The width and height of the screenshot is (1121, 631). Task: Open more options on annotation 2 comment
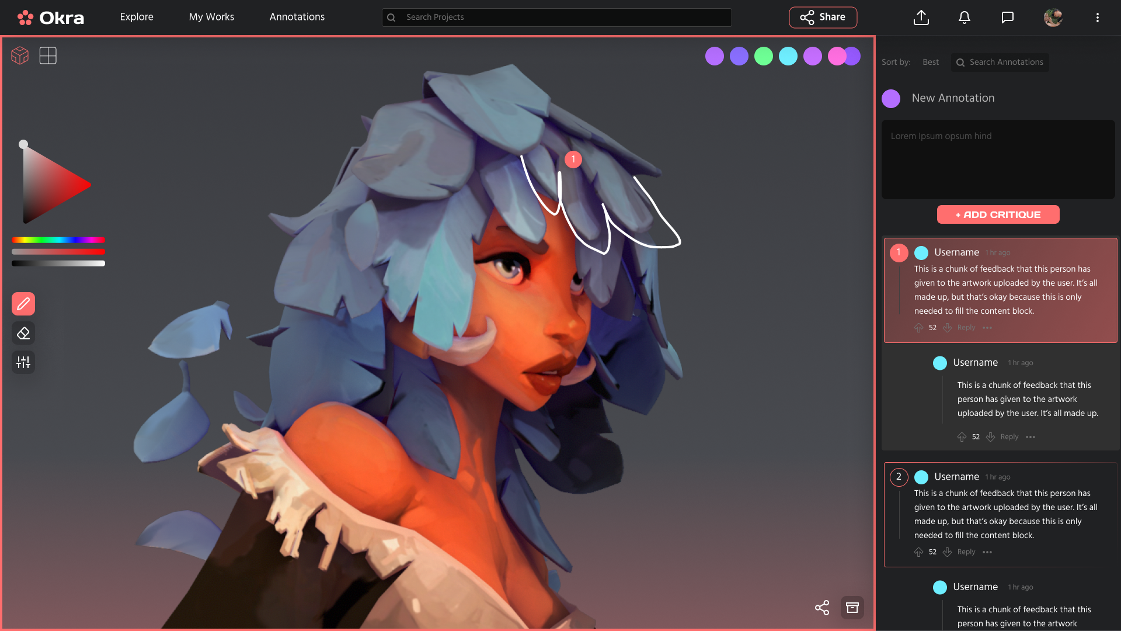coord(987,552)
